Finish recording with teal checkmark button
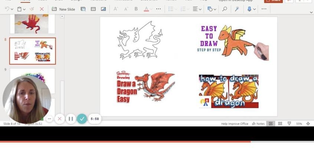This screenshot has width=314, height=157. (x=82, y=119)
